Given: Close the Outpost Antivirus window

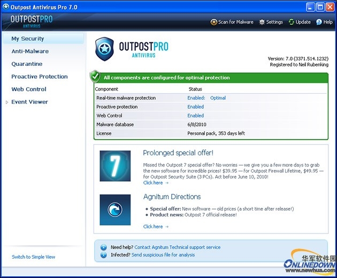Looking at the screenshot, I should pos(330,7).
